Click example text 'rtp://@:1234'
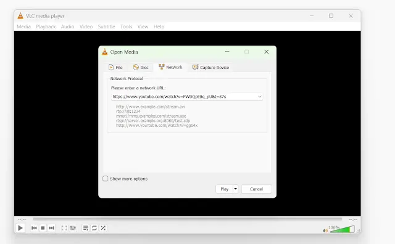This screenshot has width=395, height=244. point(128,111)
